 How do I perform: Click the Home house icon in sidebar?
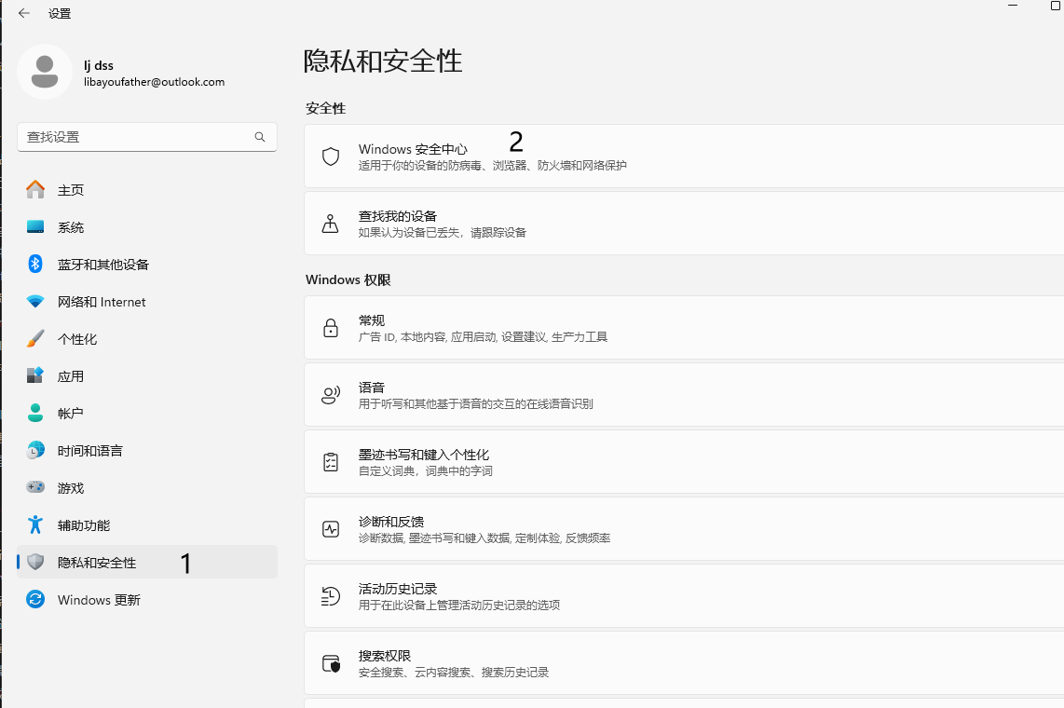[x=35, y=190]
